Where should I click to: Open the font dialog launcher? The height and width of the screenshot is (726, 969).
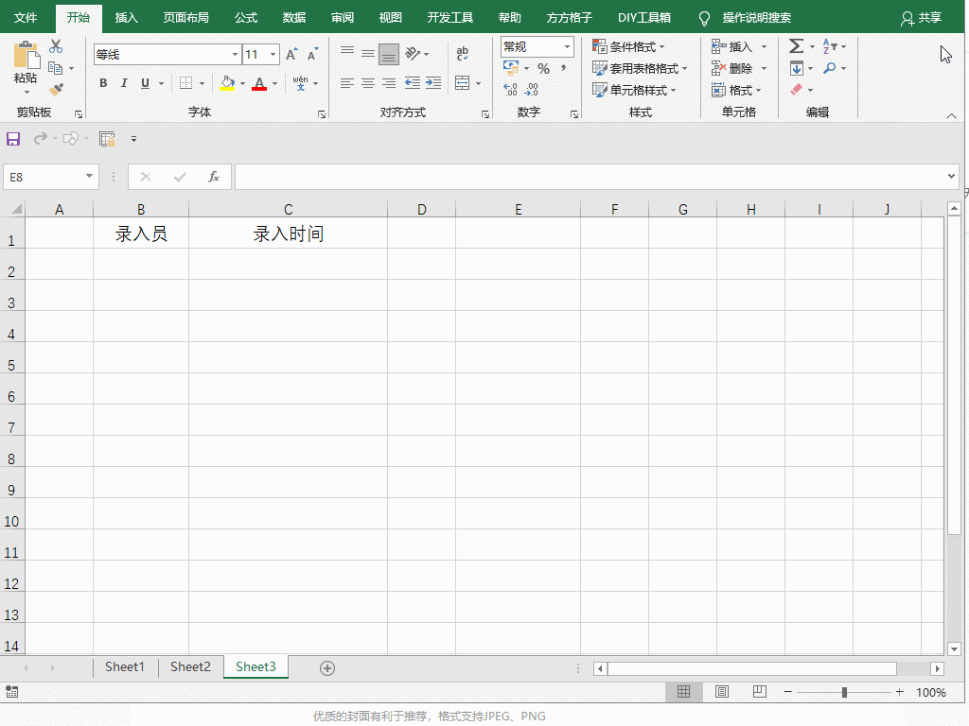click(322, 114)
